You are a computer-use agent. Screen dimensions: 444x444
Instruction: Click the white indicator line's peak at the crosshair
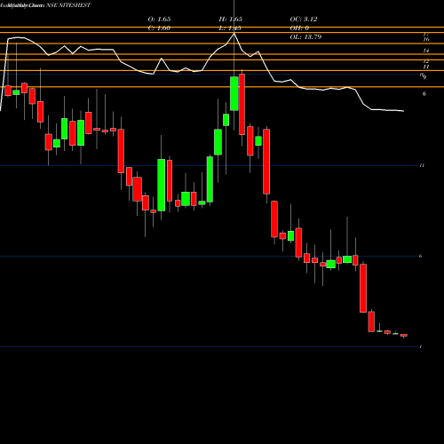(234, 34)
